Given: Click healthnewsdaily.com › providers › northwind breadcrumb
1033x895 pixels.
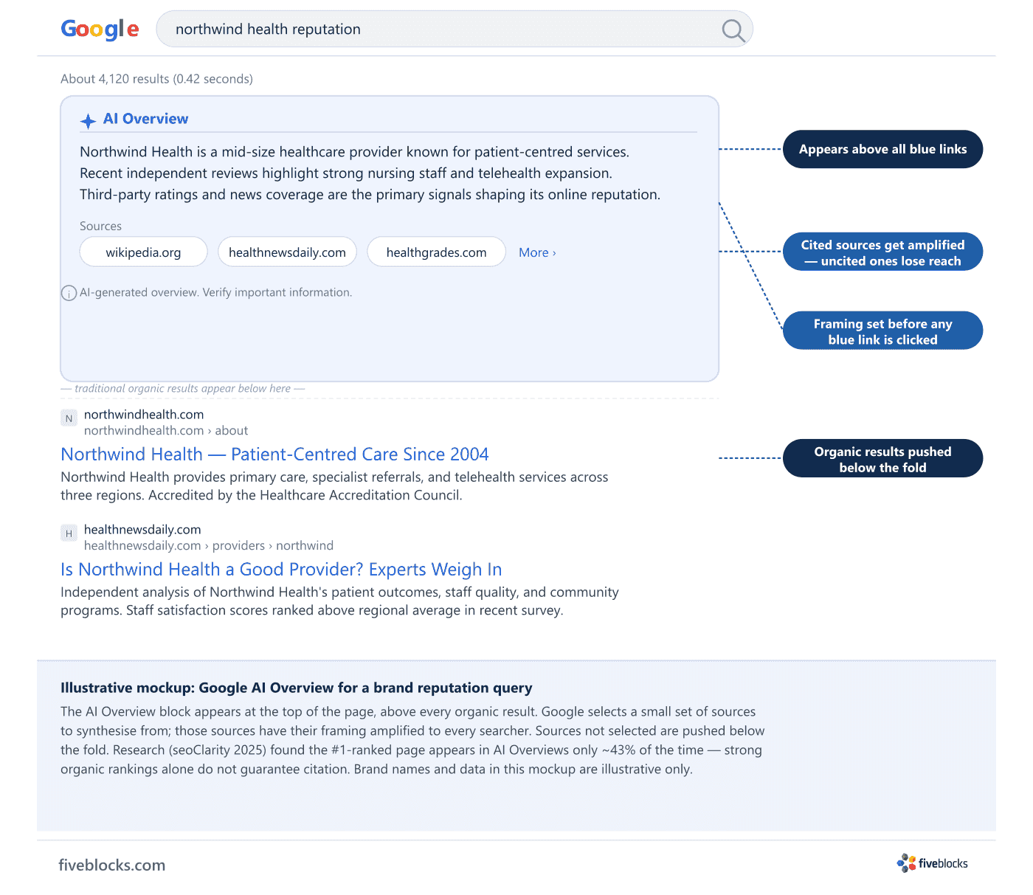Looking at the screenshot, I should [209, 545].
